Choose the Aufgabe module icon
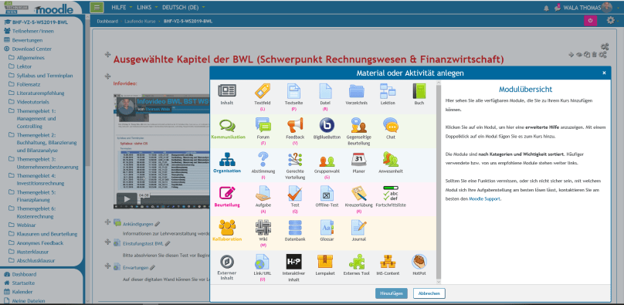Image resolution: width=624 pixels, height=305 pixels. 263,193
